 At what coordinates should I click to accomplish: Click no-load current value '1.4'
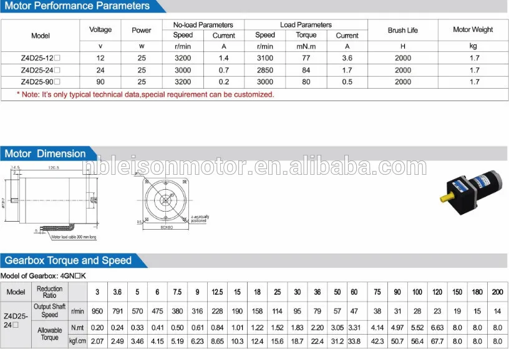point(224,58)
